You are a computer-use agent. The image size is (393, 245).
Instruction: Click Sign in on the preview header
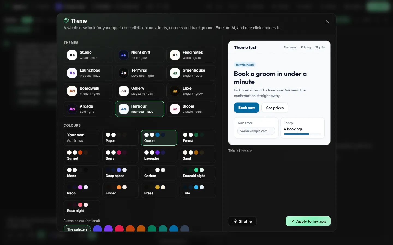point(320,47)
